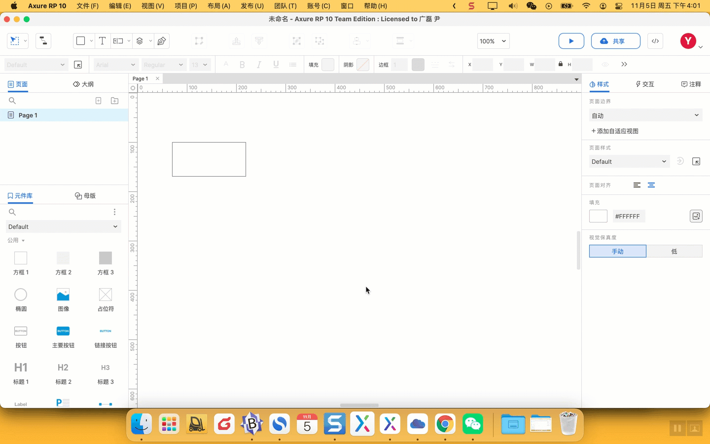
Task: Set visual fidelity to 低
Action: pyautogui.click(x=674, y=251)
